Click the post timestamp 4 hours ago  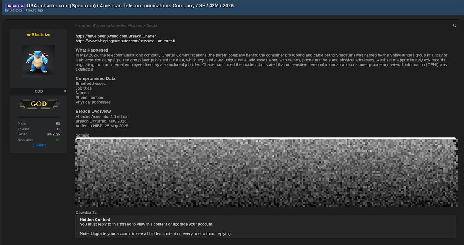[84, 25]
